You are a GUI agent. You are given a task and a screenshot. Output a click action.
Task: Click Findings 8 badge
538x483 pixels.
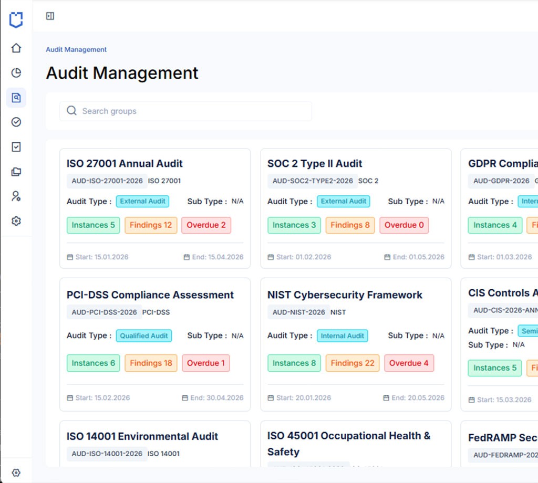click(350, 225)
